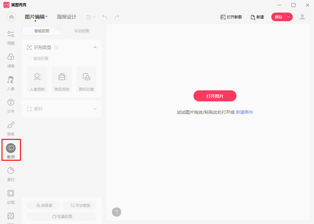This screenshot has height=224, width=314.
Task: Expand the 修补 section
Action: click(95, 109)
